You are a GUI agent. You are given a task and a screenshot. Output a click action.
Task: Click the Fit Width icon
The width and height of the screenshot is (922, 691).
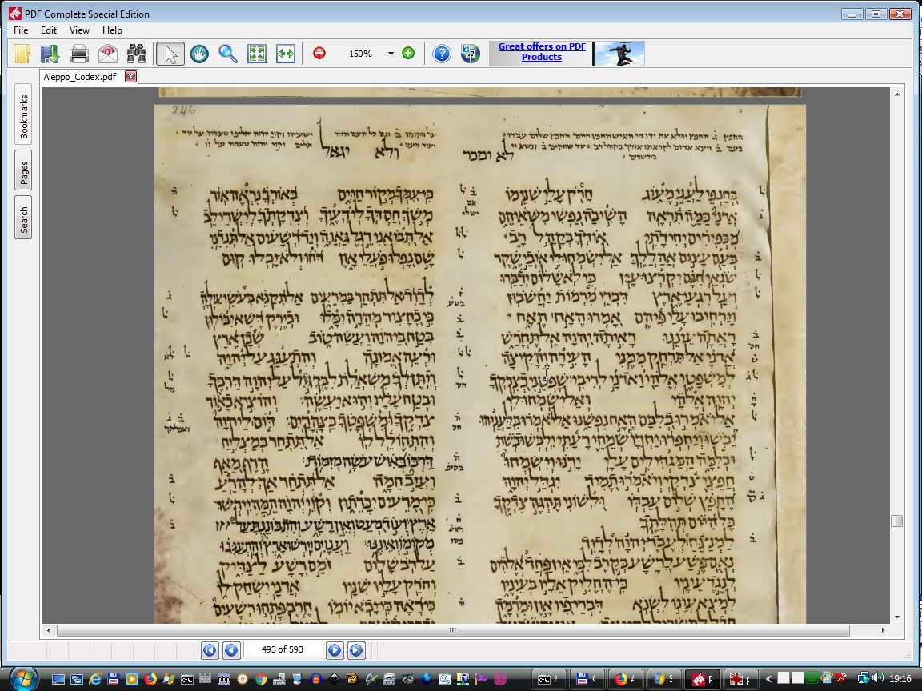pos(286,54)
